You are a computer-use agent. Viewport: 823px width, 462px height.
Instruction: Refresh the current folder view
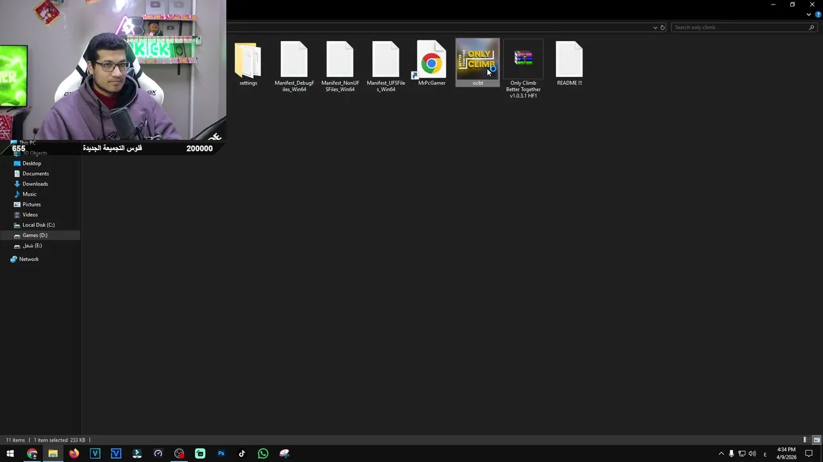[663, 28]
